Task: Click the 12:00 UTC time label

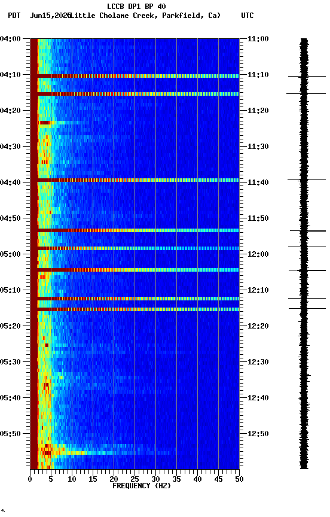Action: pos(258,254)
